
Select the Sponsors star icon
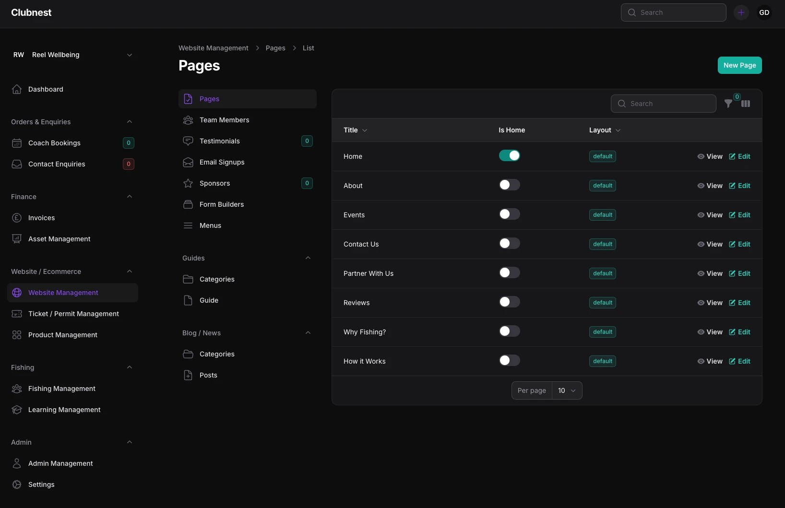188,183
